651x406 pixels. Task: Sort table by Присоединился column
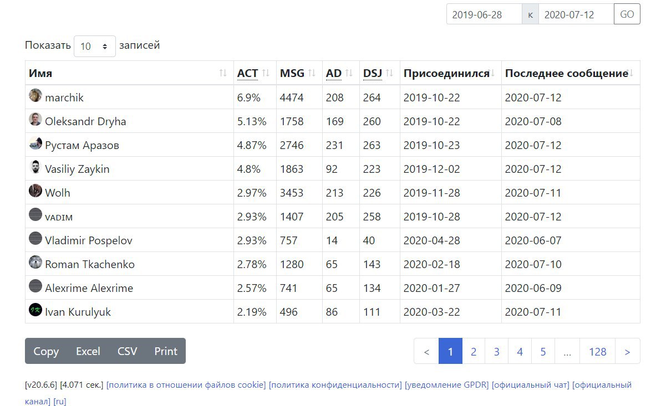tap(450, 73)
